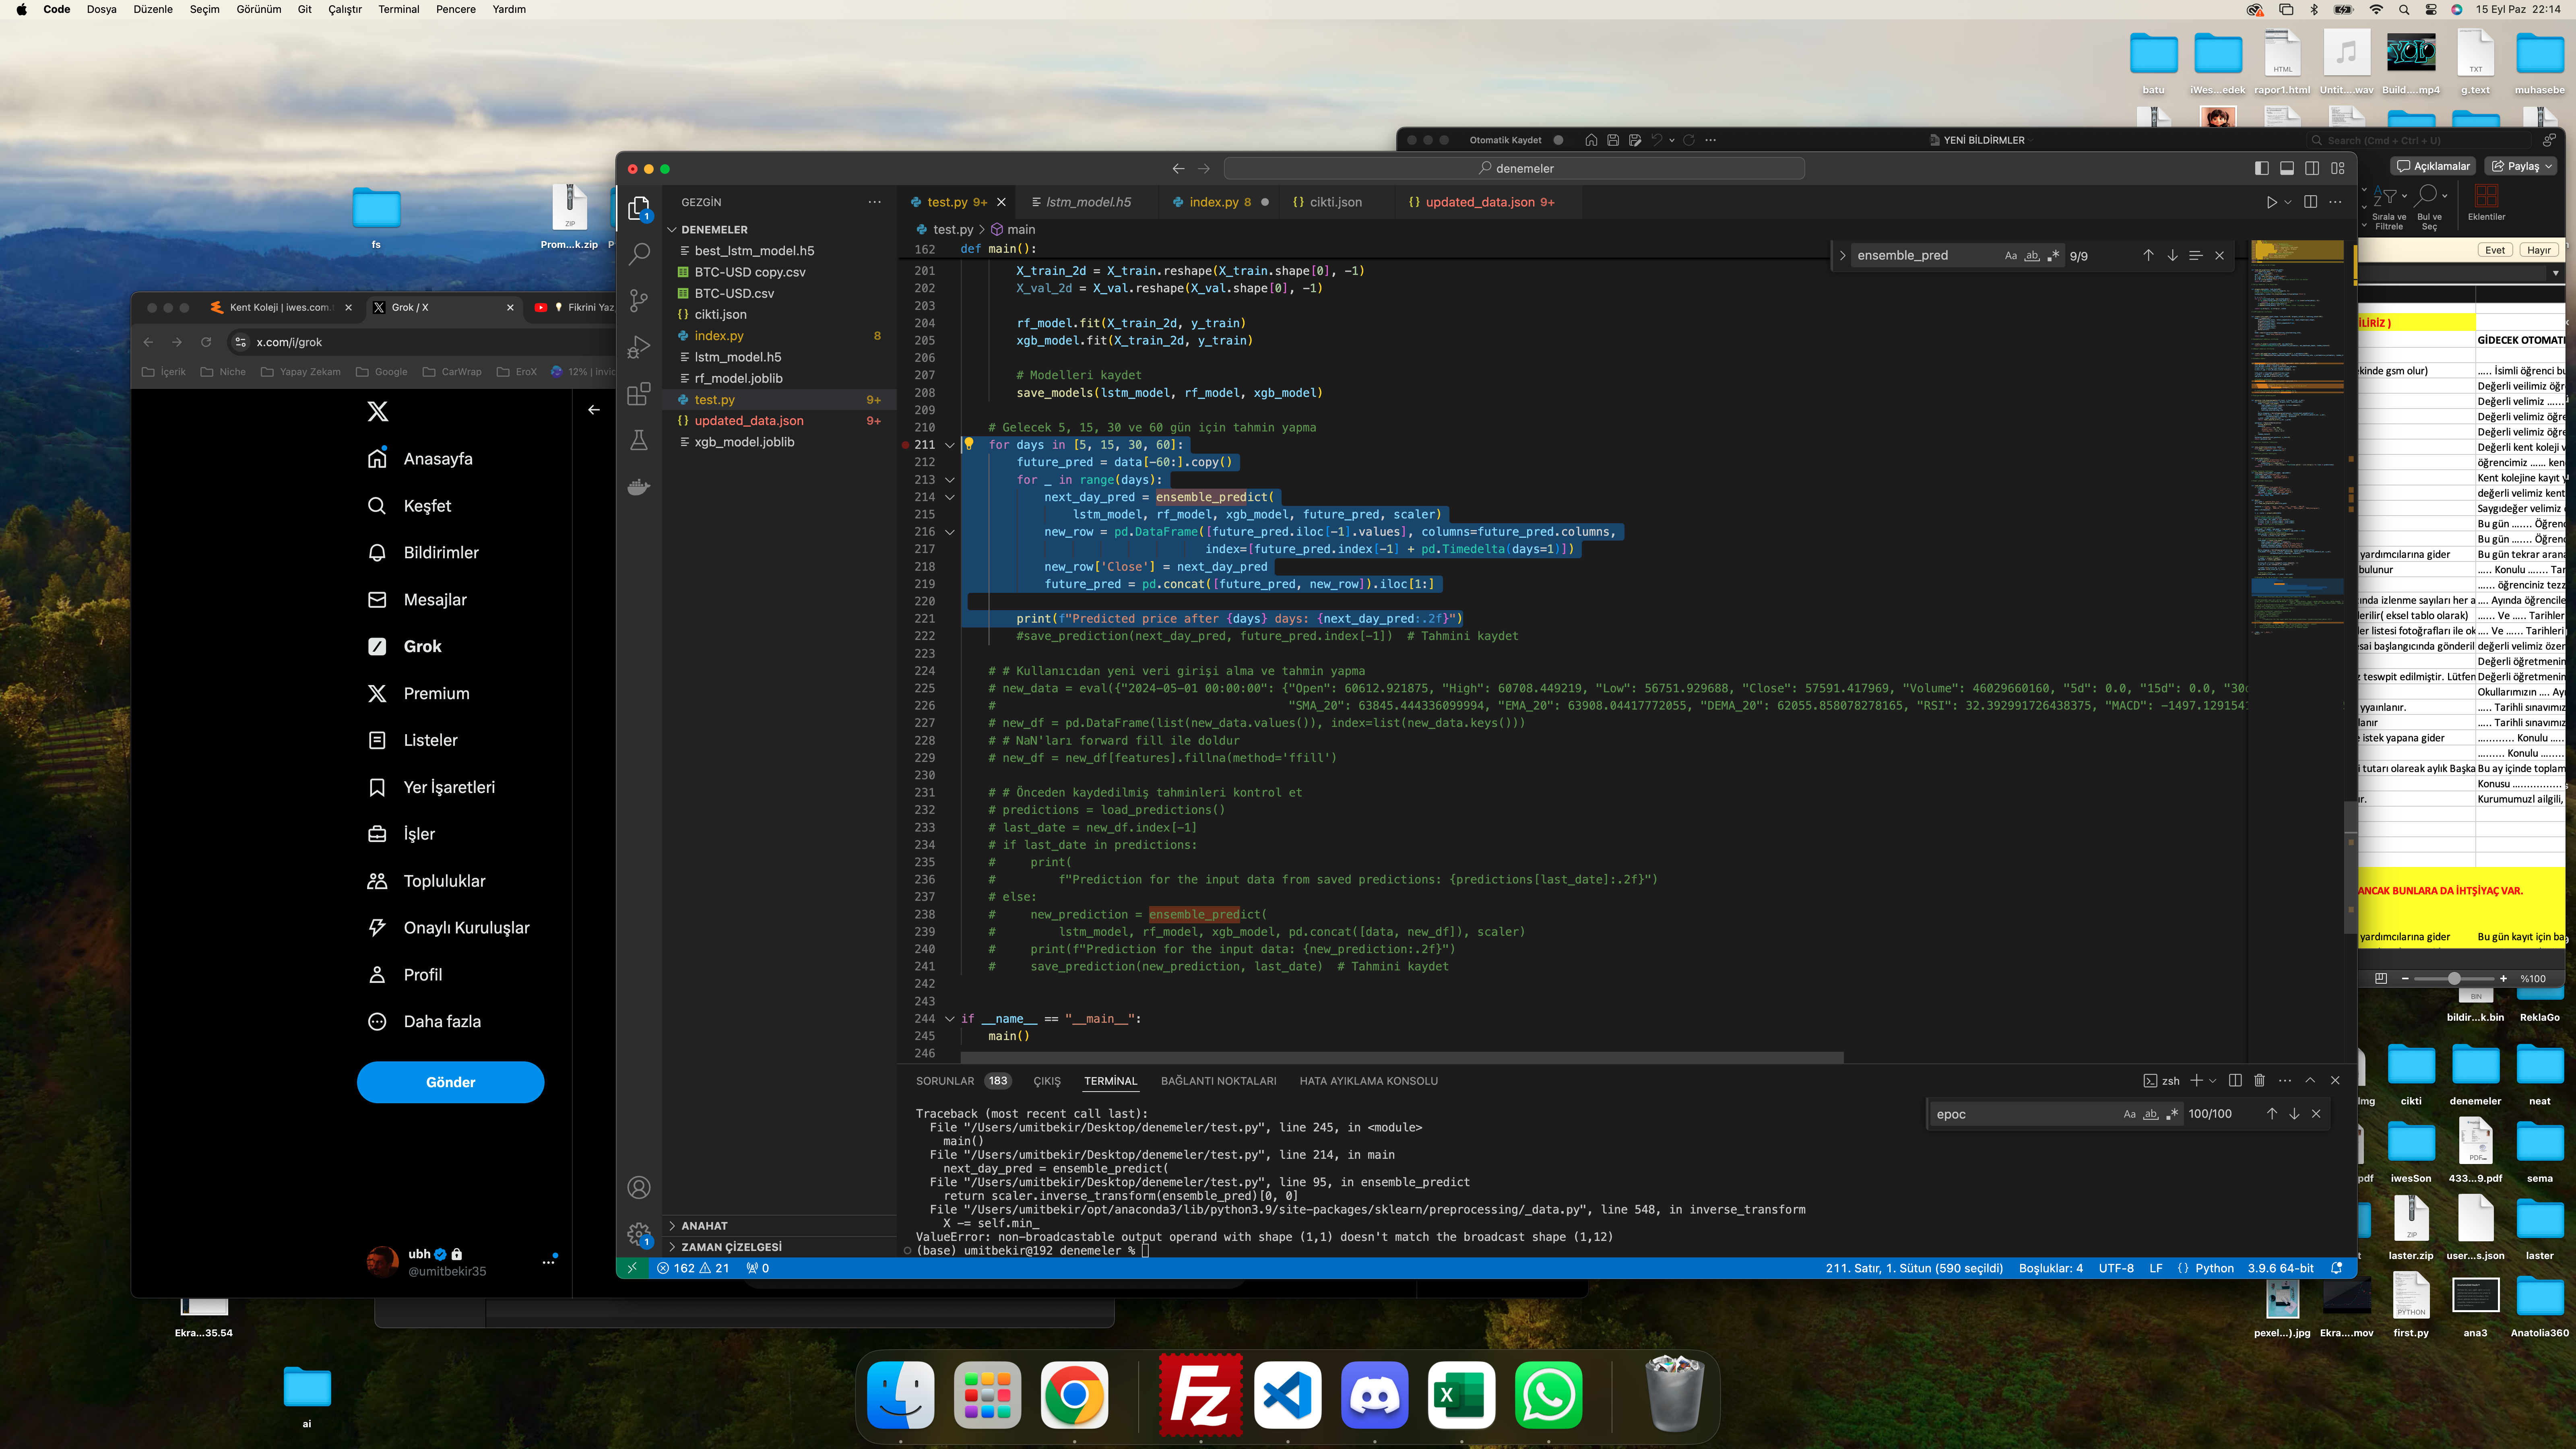Screen dimensions: 2576x1449
Task: Go to next match in editor find widget
Action: point(2172,255)
